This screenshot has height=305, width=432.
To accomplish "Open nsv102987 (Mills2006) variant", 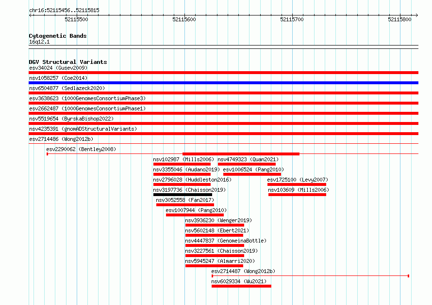I will [183, 159].
